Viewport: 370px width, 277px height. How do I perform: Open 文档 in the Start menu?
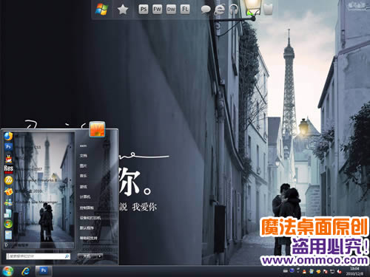[x=84, y=156]
